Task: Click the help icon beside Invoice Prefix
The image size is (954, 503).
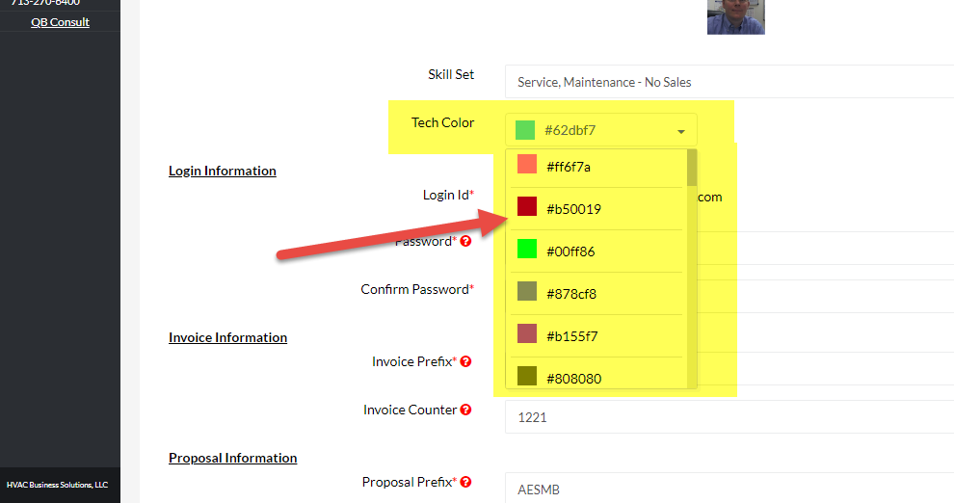Action: click(465, 361)
